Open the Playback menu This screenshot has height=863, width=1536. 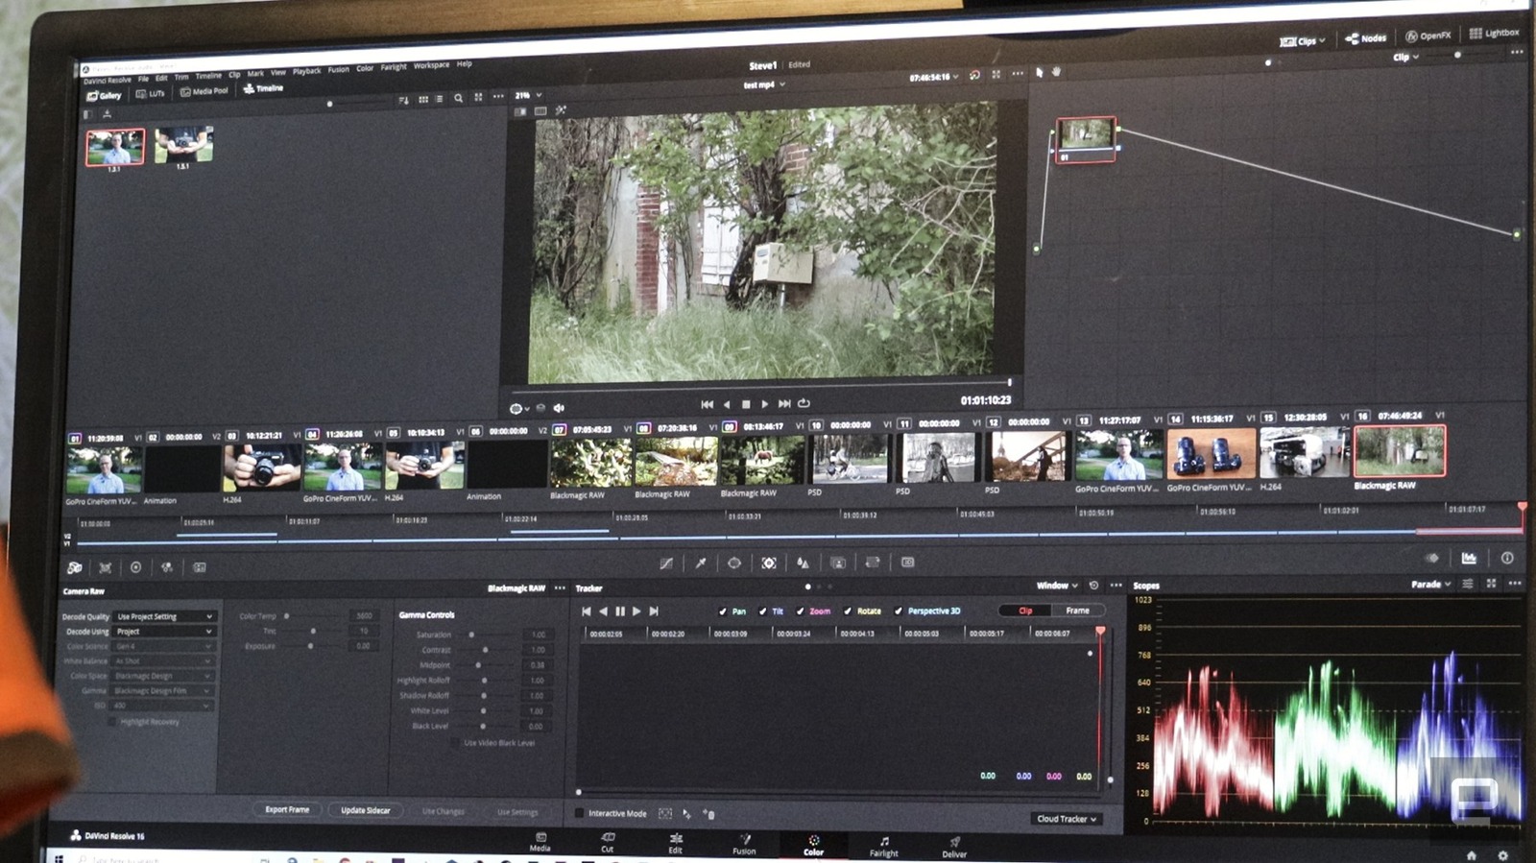306,71
